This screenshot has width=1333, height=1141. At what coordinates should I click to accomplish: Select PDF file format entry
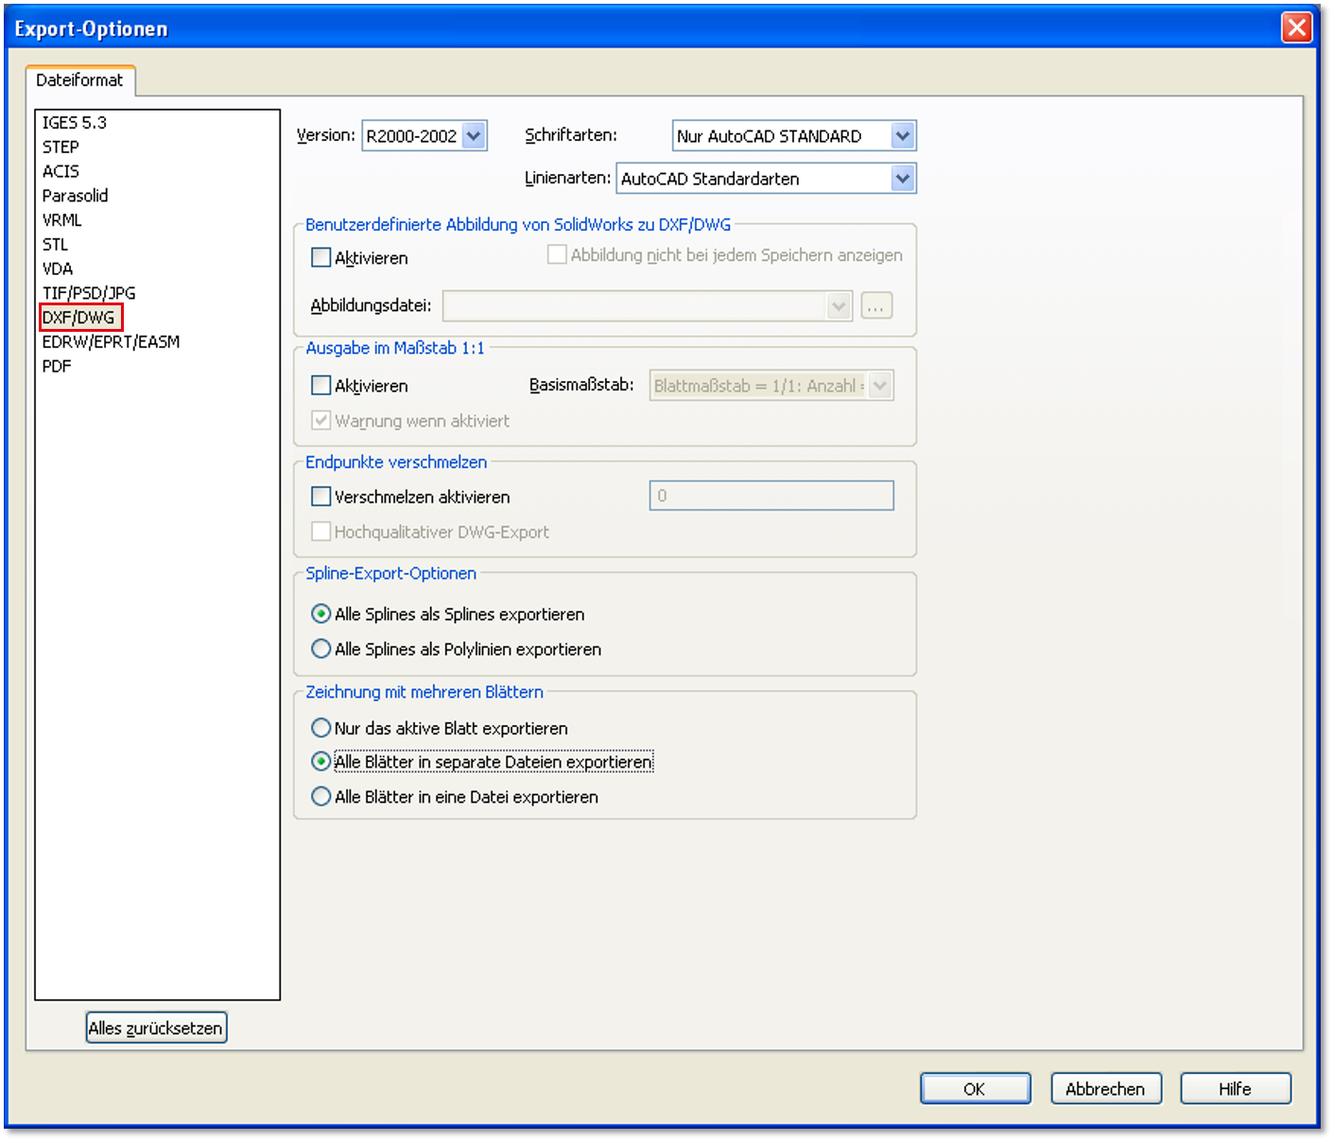[x=57, y=366]
